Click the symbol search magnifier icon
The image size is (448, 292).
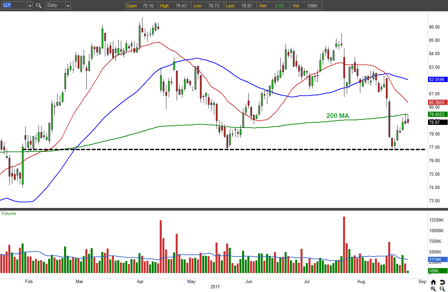tap(39, 5)
